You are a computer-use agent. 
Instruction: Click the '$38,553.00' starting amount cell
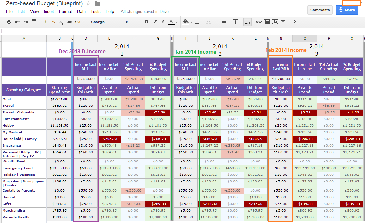click(59, 168)
